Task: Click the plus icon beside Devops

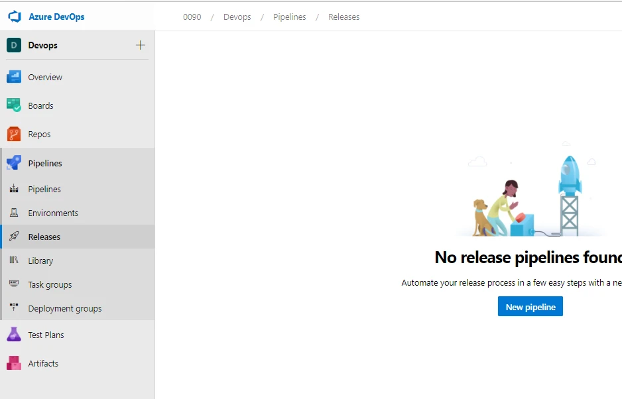Action: click(x=140, y=45)
